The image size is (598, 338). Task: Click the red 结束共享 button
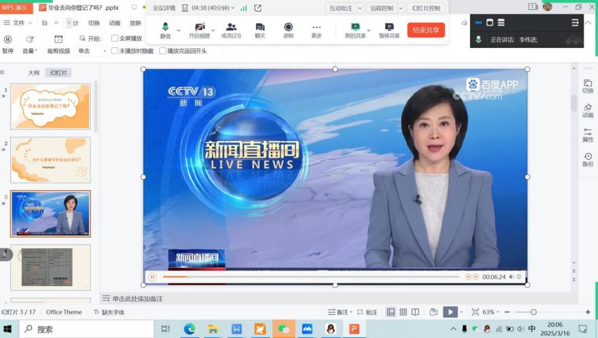(426, 30)
